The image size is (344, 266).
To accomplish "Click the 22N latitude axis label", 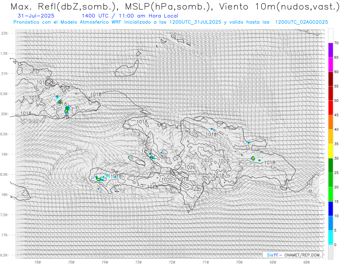I will click(5, 33).
